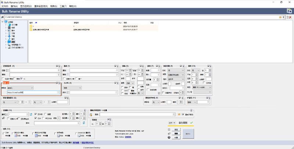The height and width of the screenshot is (149, 294).
Task: Open the 重命名选项(R) menu
Action: click(x=41, y=6)
